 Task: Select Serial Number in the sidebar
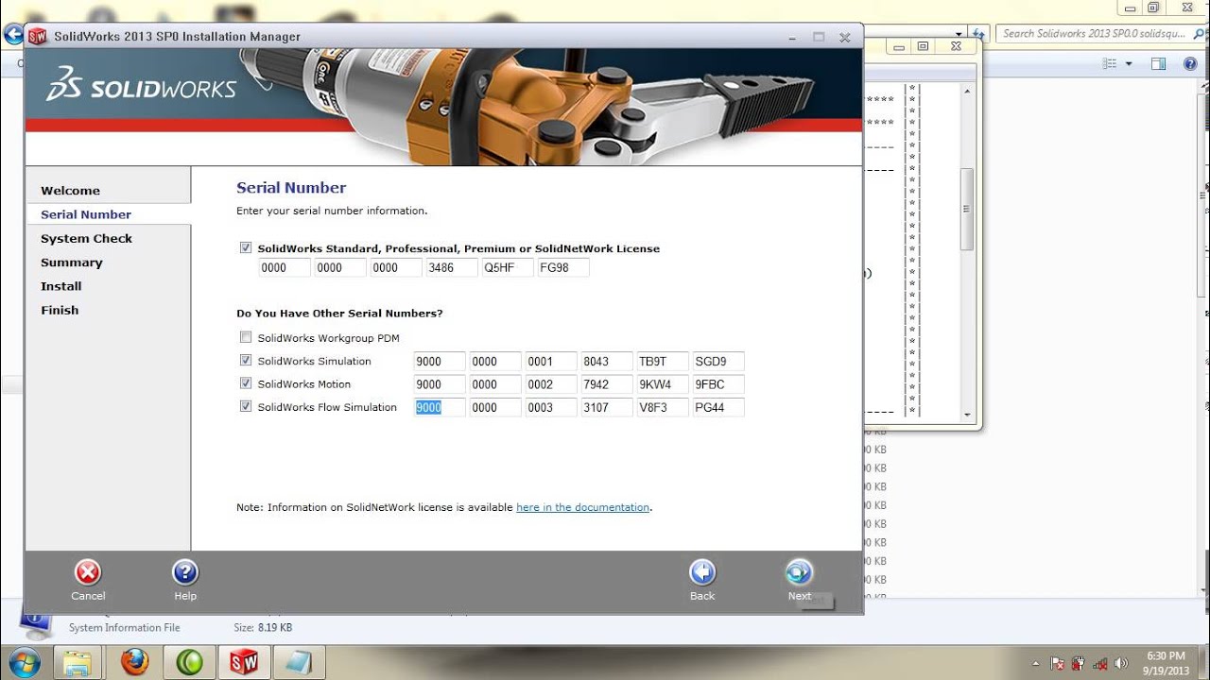coord(86,214)
